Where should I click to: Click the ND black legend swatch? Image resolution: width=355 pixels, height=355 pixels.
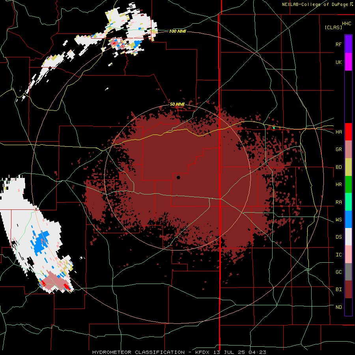pos(348,307)
